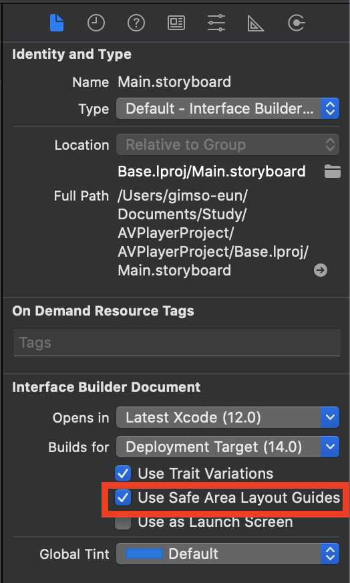Click the Identity and Type section header

(71, 54)
